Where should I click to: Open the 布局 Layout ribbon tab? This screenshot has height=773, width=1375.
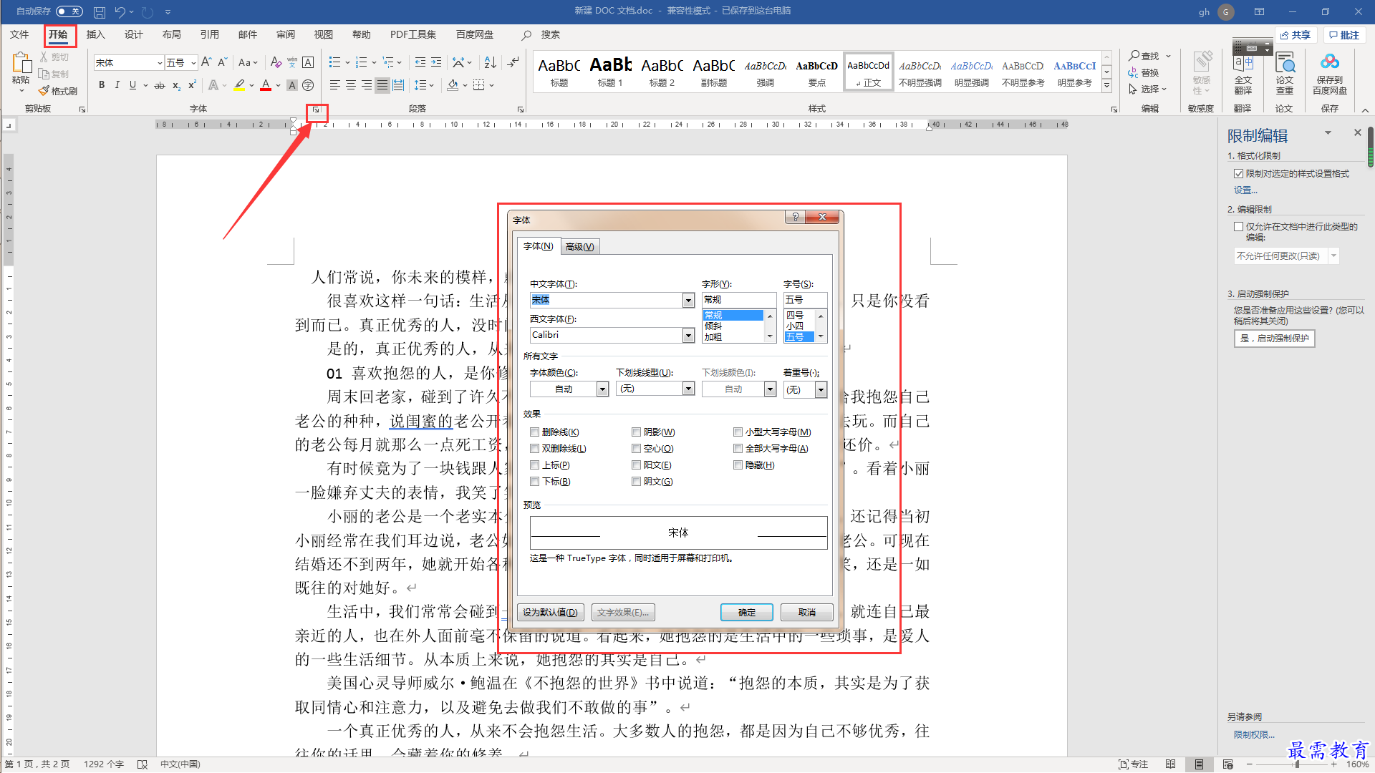point(171,34)
